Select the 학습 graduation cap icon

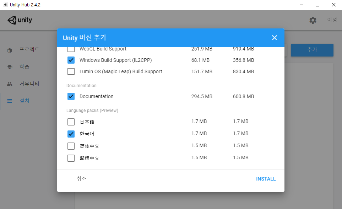[x=10, y=67]
